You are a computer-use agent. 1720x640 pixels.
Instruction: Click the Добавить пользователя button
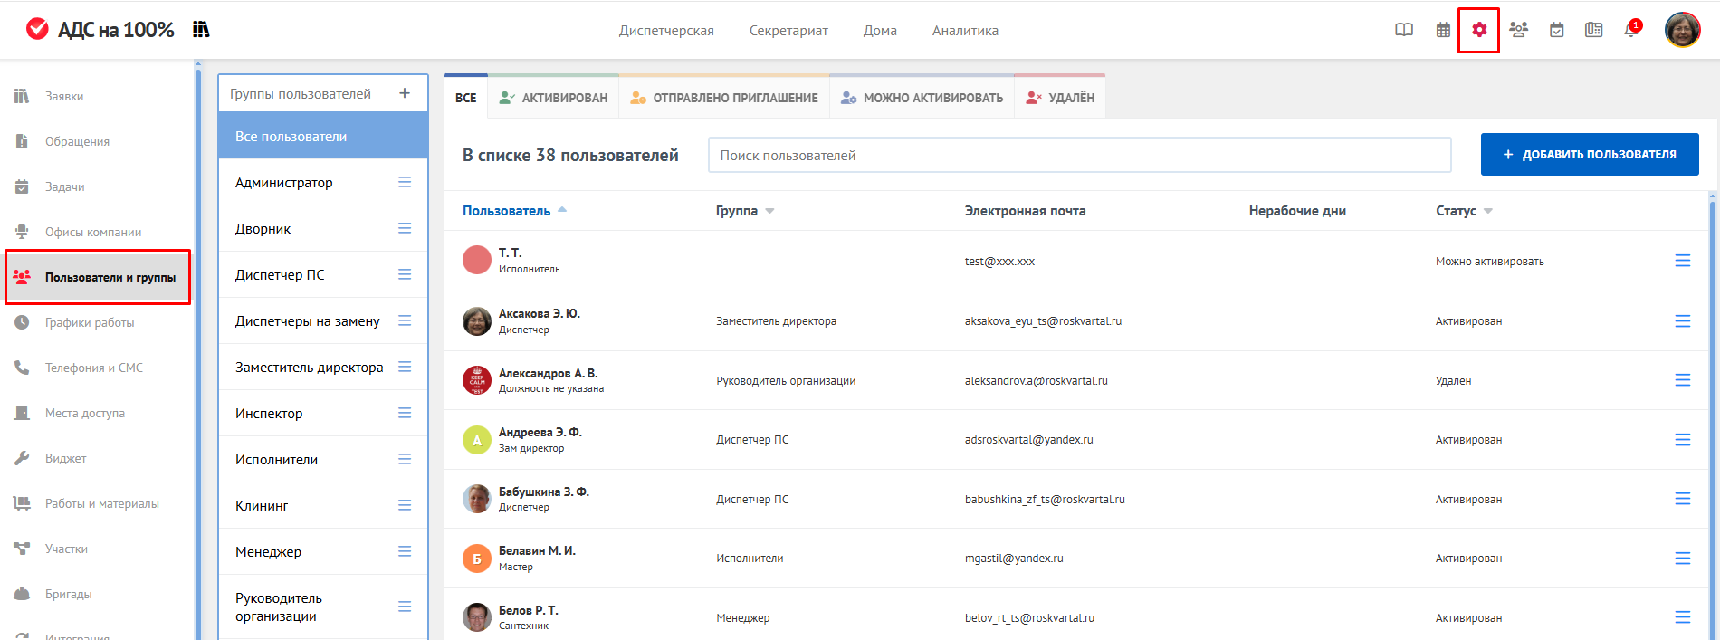(x=1589, y=155)
